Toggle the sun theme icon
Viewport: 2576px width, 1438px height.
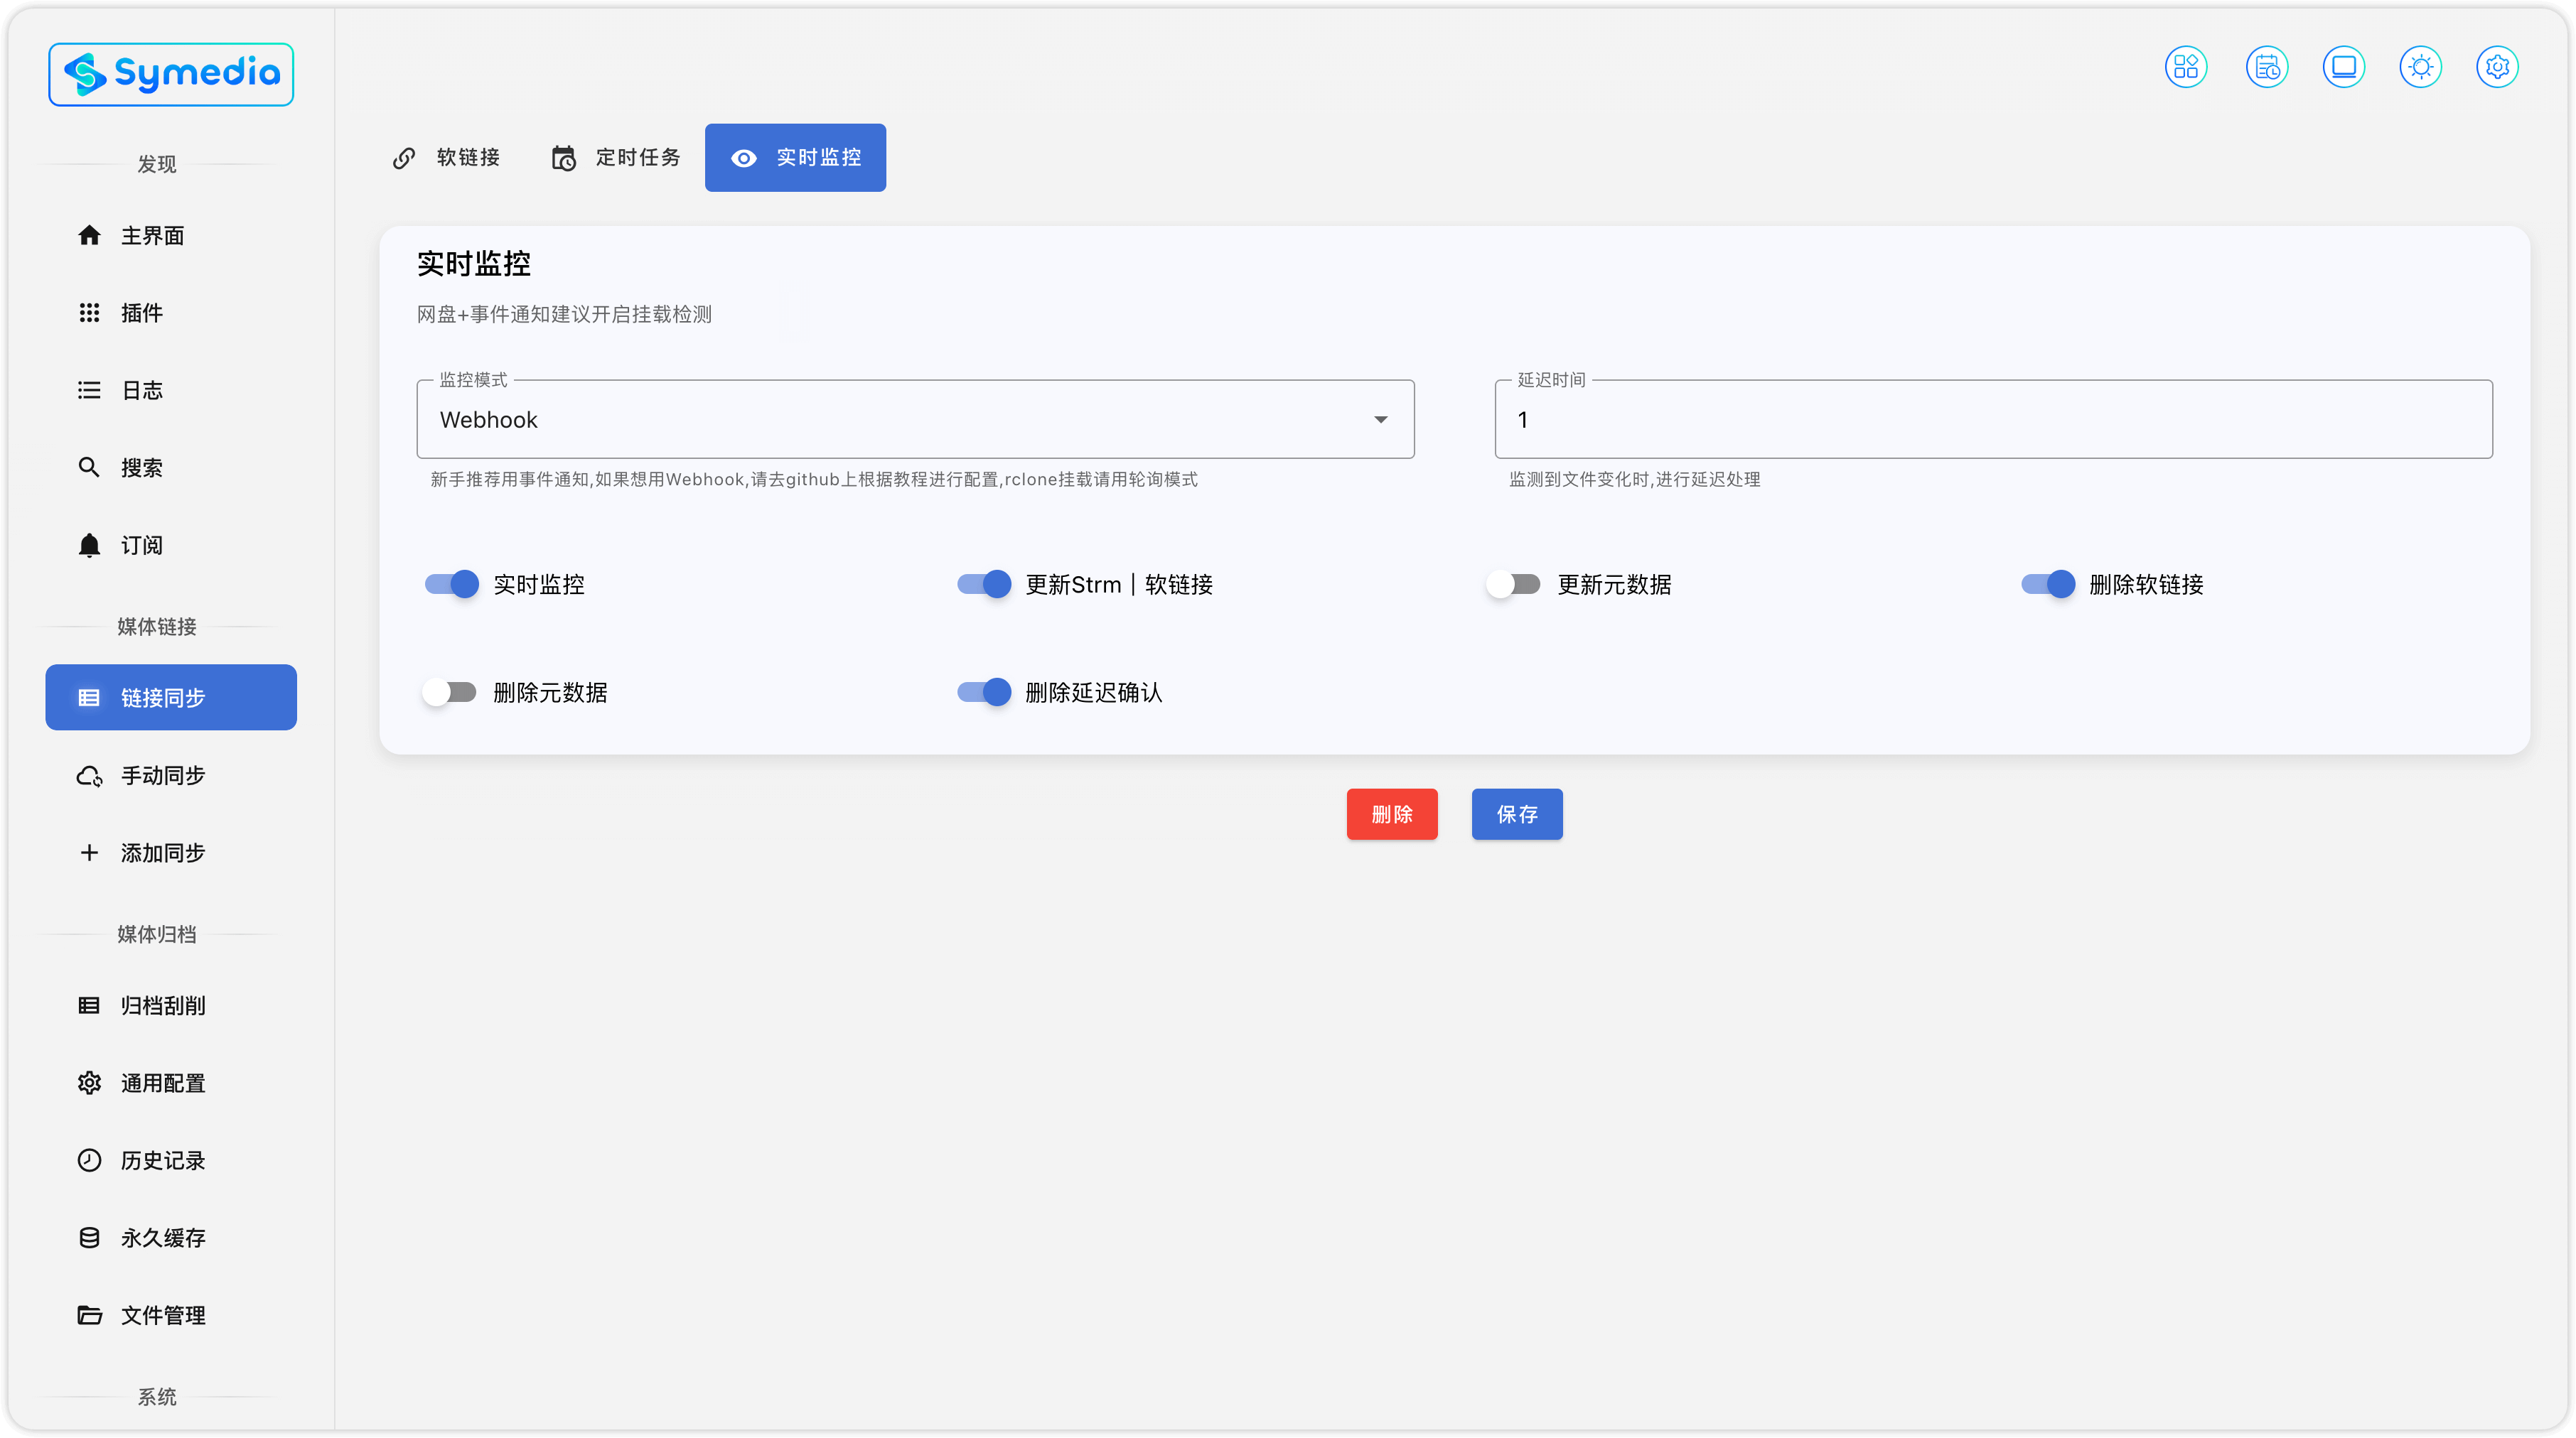tap(2421, 67)
